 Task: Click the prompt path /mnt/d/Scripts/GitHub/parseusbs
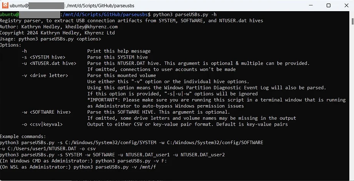pos(105,15)
